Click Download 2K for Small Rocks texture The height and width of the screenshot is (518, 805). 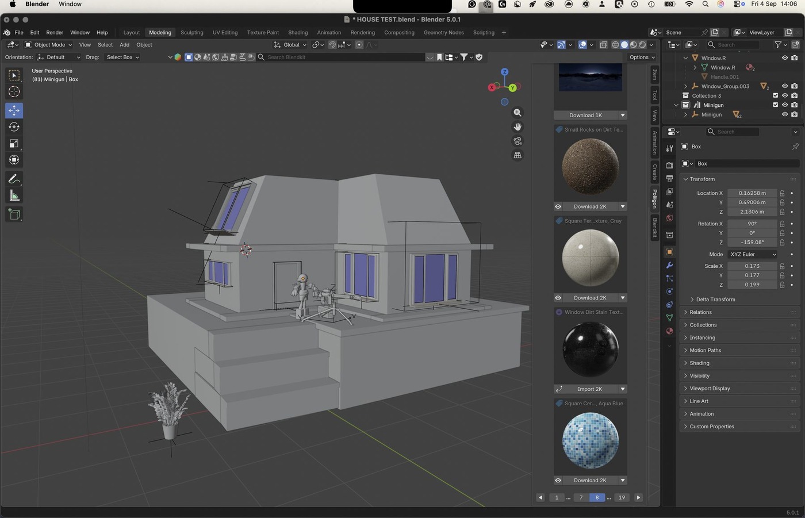click(x=590, y=206)
